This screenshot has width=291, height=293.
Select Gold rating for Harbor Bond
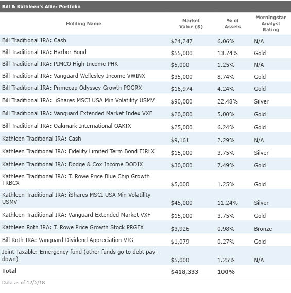[260, 53]
